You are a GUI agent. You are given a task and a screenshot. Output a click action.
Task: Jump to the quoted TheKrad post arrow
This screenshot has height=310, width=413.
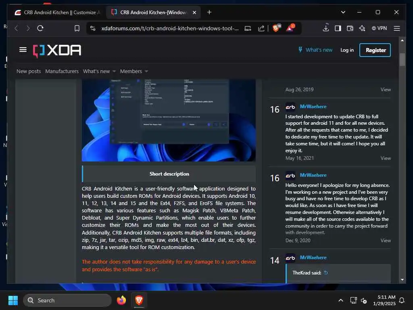click(x=326, y=272)
